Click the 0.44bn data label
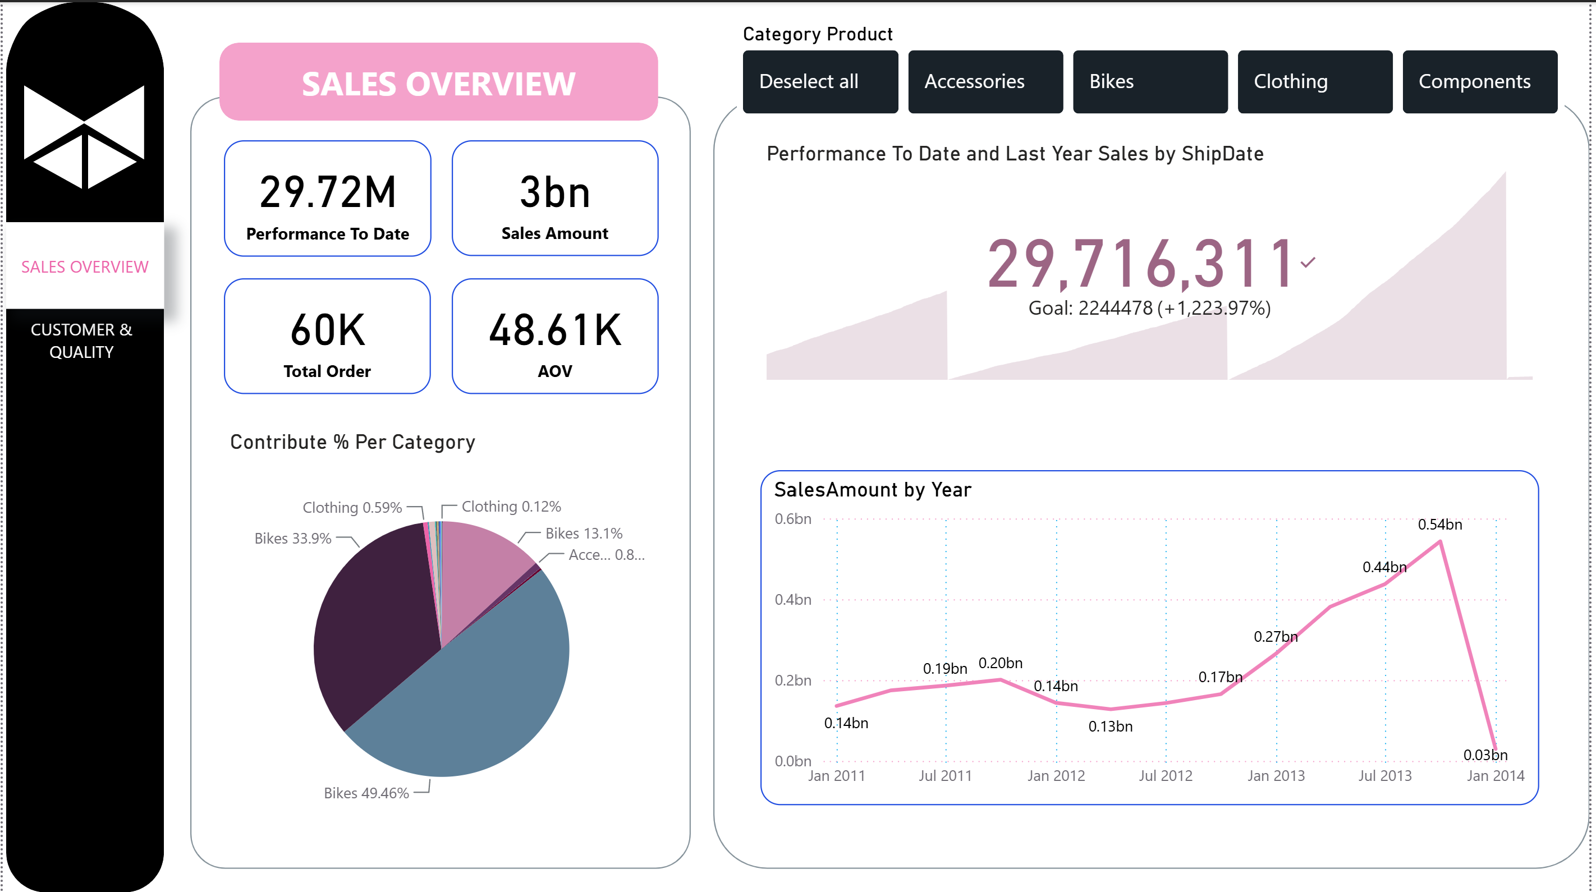The width and height of the screenshot is (1596, 892). tap(1384, 567)
